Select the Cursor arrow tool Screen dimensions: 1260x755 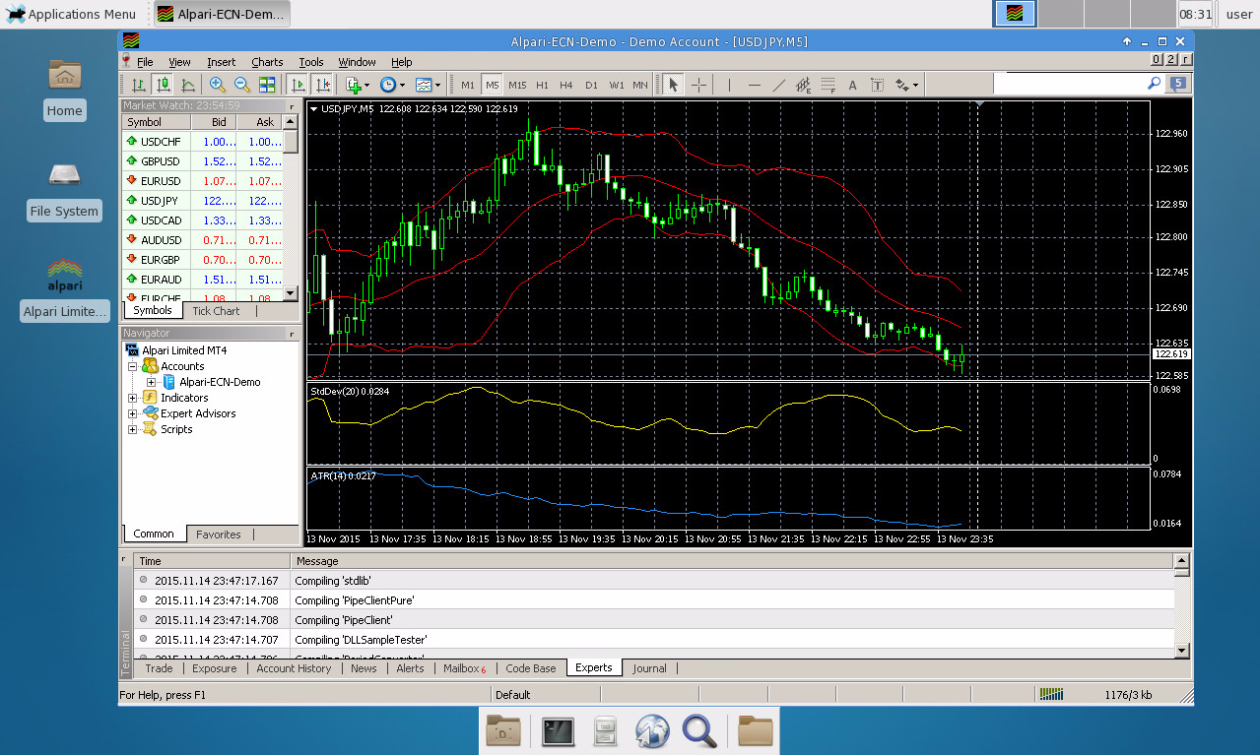[x=674, y=85]
